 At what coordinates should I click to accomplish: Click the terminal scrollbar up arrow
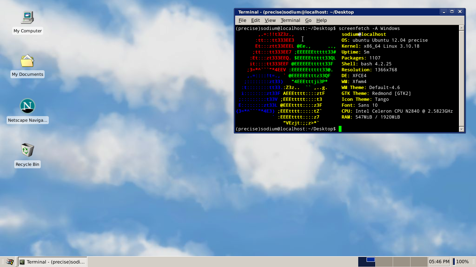click(x=461, y=28)
